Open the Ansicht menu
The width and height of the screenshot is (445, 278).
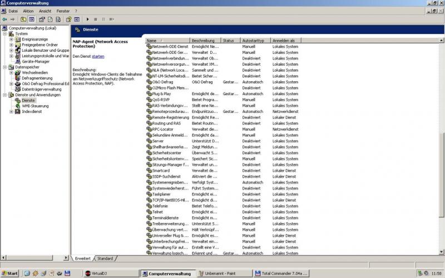(45, 11)
